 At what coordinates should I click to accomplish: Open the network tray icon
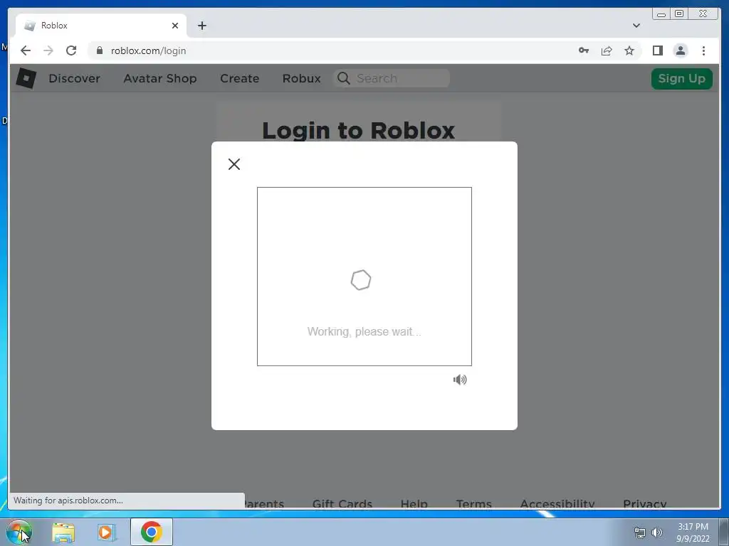(x=640, y=532)
